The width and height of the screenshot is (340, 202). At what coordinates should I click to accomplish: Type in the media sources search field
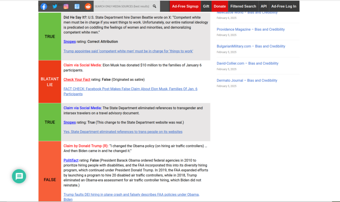[x=122, y=6]
